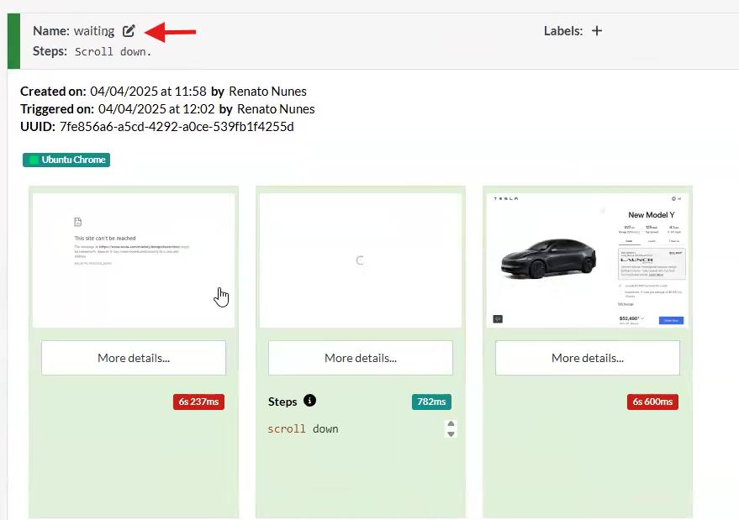
Task: Click the green square in Ubuntu Chrome badge
Action: 34,160
